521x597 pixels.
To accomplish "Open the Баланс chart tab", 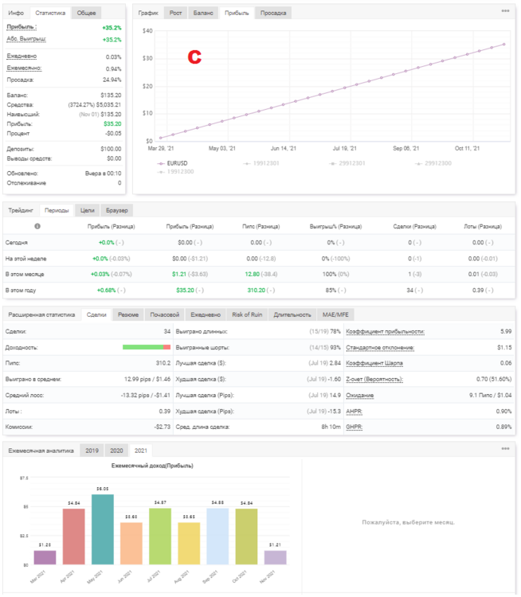I will tap(203, 13).
